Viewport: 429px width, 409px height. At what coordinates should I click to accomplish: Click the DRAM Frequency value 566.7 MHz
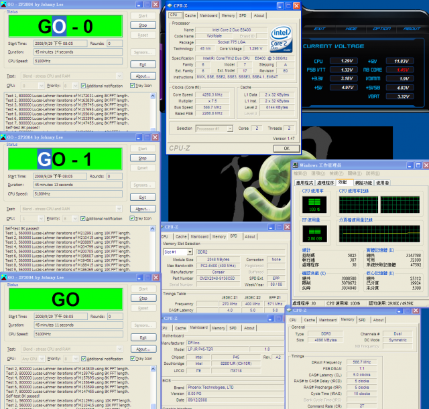[362, 362]
